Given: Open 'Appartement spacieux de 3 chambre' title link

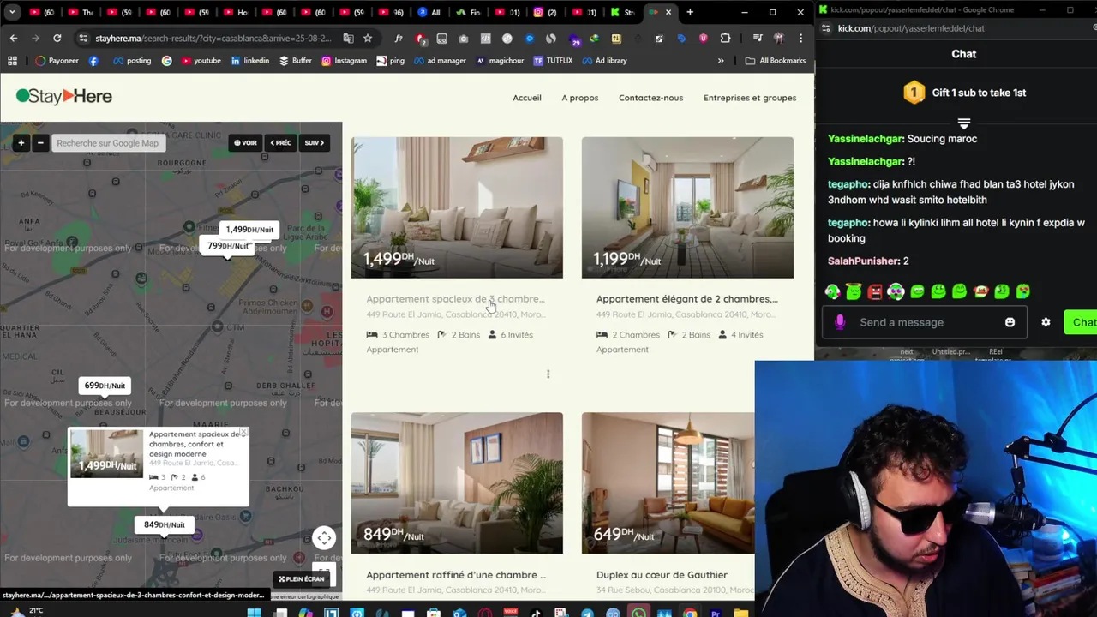Looking at the screenshot, I should (x=455, y=299).
